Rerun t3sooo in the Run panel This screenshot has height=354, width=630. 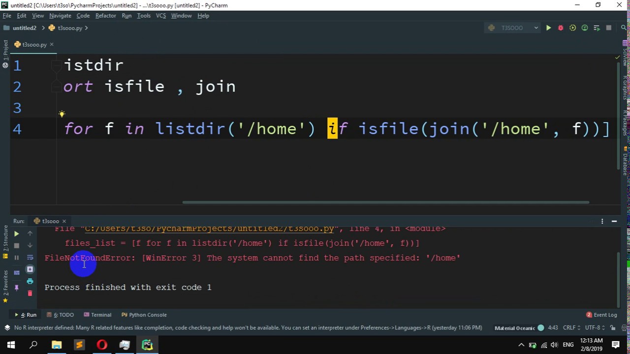(x=16, y=234)
